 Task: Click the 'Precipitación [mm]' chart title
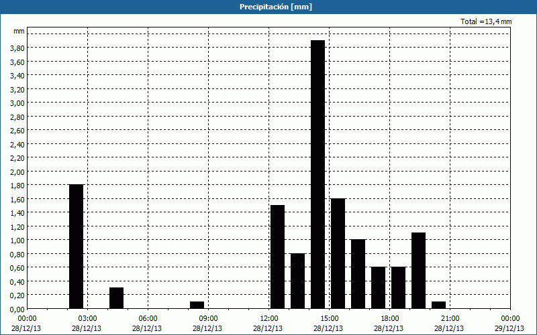276,7
